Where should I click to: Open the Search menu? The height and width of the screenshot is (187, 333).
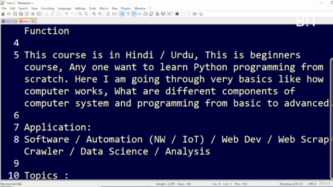[23, 8]
